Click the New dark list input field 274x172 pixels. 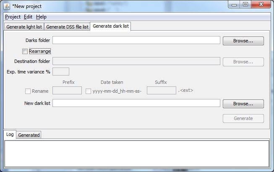(136, 103)
